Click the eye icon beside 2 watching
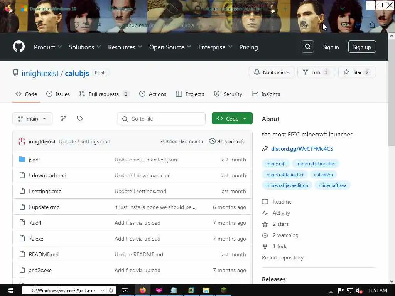Viewport: 395px width, 296px height. [265, 235]
